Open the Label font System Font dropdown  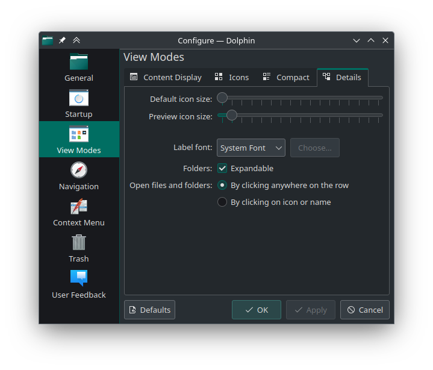coord(251,148)
